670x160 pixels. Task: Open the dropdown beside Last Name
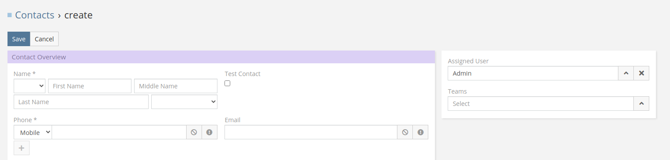pyautogui.click(x=184, y=102)
